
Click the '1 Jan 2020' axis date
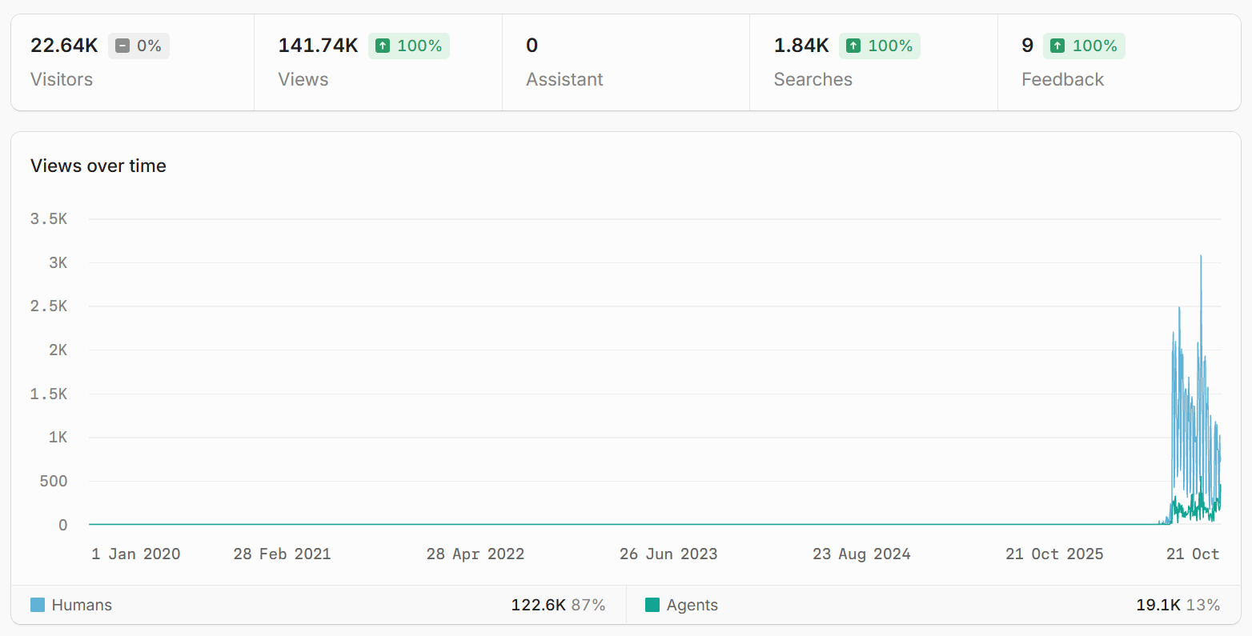pyautogui.click(x=136, y=554)
